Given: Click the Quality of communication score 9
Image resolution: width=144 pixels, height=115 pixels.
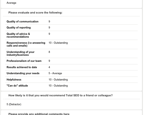Looking at the screenshot, I should [49, 21].
